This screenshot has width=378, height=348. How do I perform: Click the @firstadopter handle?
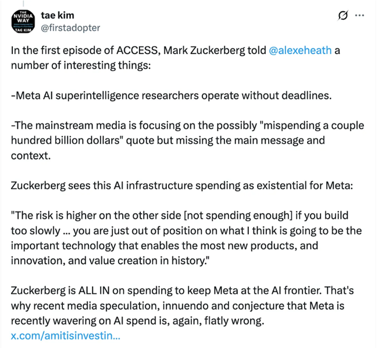(x=71, y=27)
